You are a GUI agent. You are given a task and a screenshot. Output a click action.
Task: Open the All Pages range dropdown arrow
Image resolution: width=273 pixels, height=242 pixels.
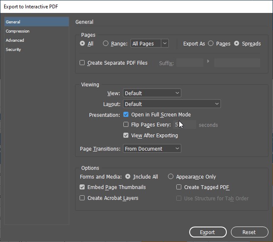165,43
